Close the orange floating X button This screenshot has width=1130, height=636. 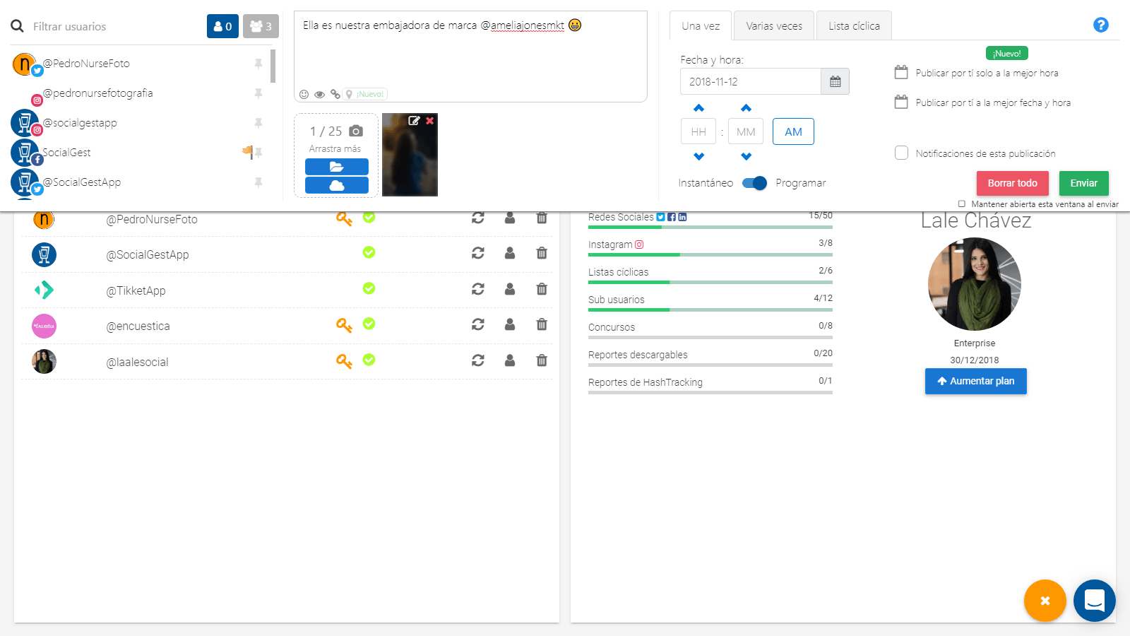point(1045,601)
